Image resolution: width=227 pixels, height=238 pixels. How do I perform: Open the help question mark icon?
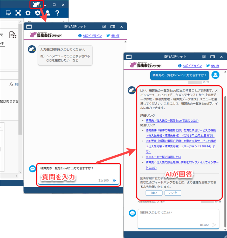[x=57, y=13]
